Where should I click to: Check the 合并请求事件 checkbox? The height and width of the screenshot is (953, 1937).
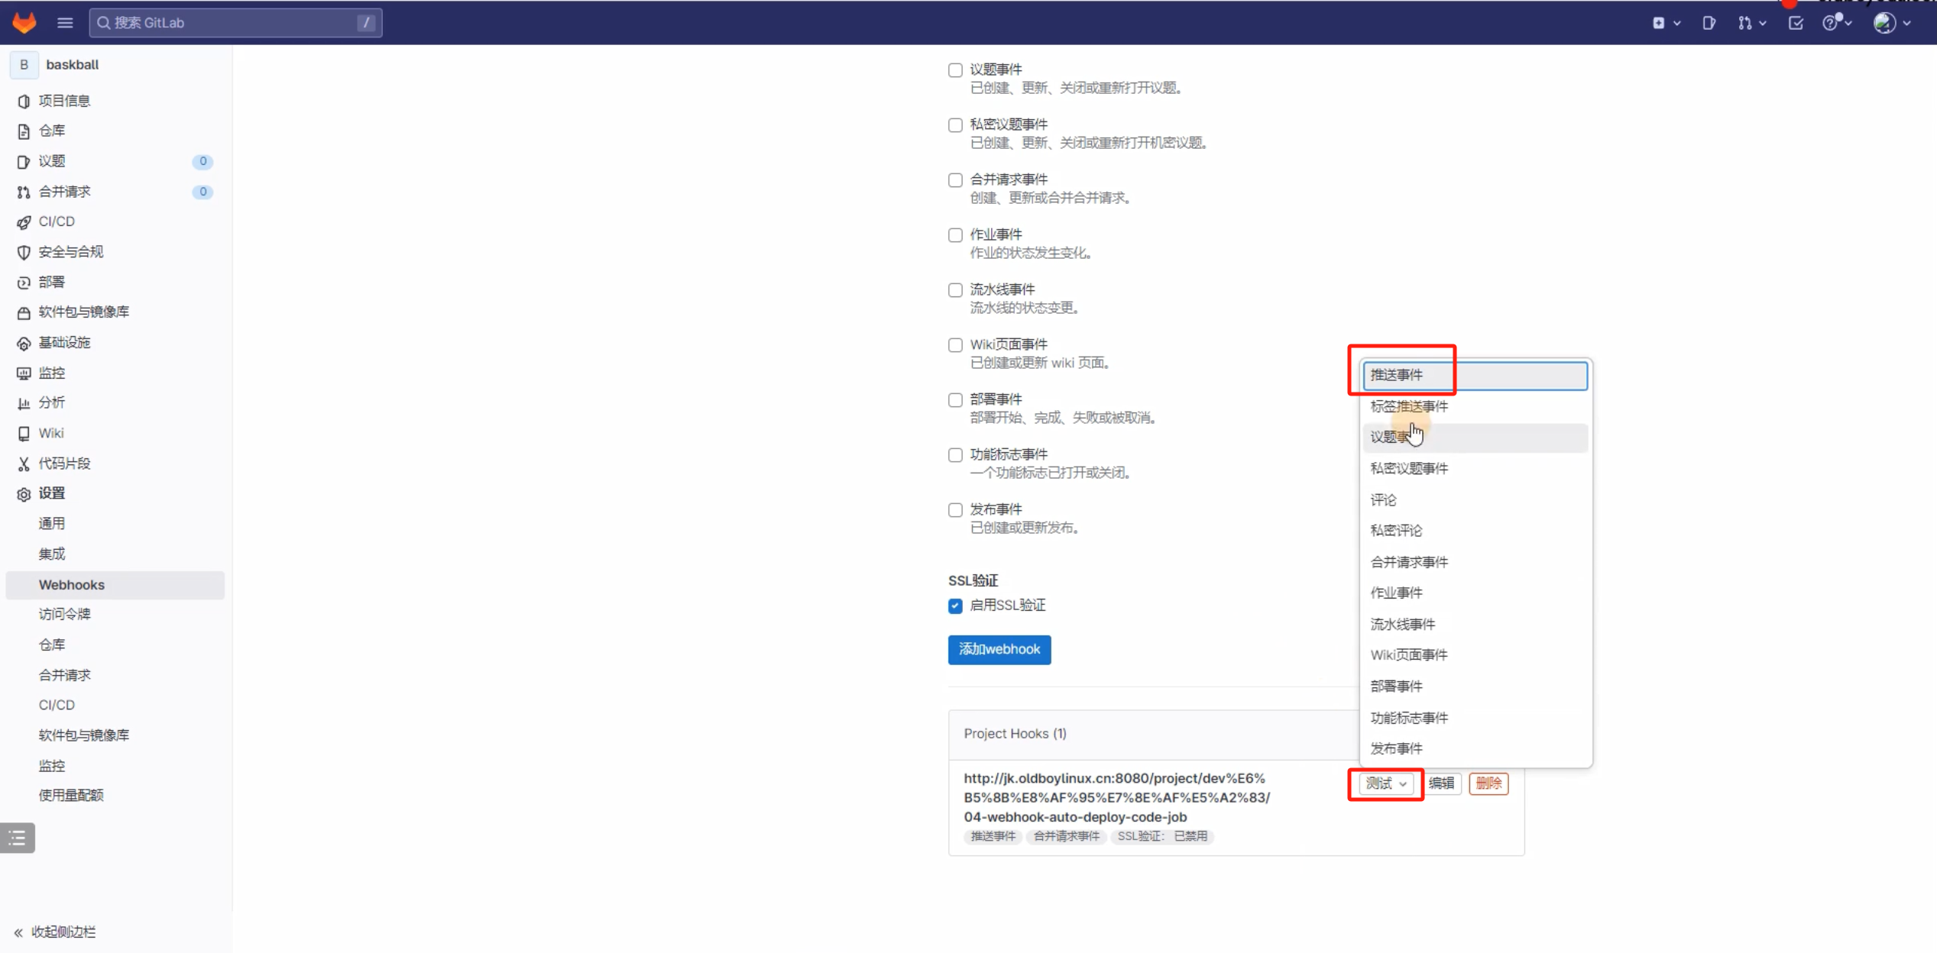click(x=955, y=180)
